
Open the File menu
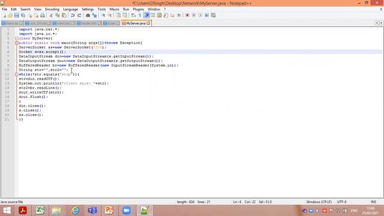tap(4, 10)
